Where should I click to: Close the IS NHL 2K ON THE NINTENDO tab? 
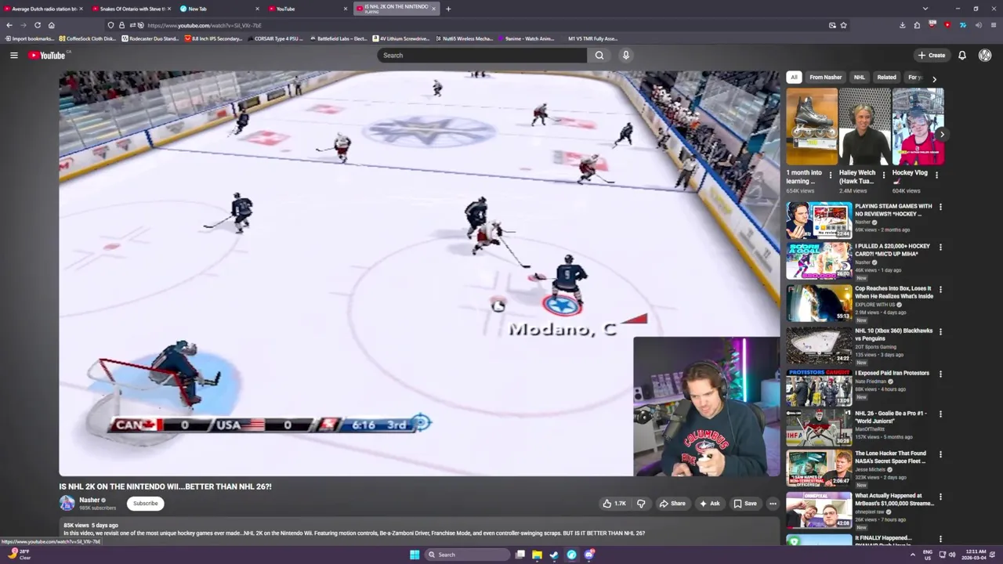(433, 9)
